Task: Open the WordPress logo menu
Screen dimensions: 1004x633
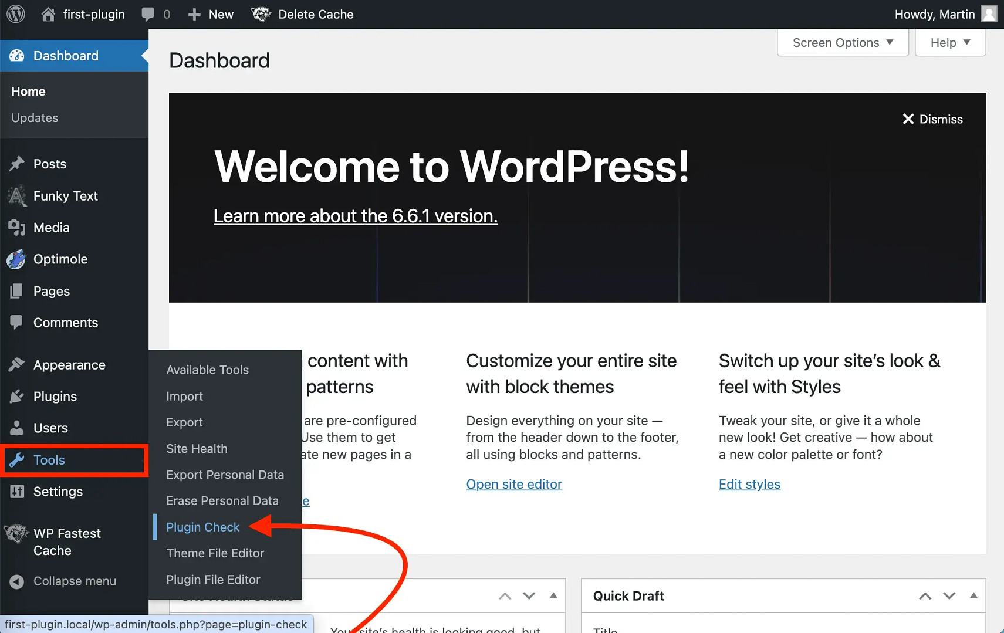Action: click(x=16, y=14)
